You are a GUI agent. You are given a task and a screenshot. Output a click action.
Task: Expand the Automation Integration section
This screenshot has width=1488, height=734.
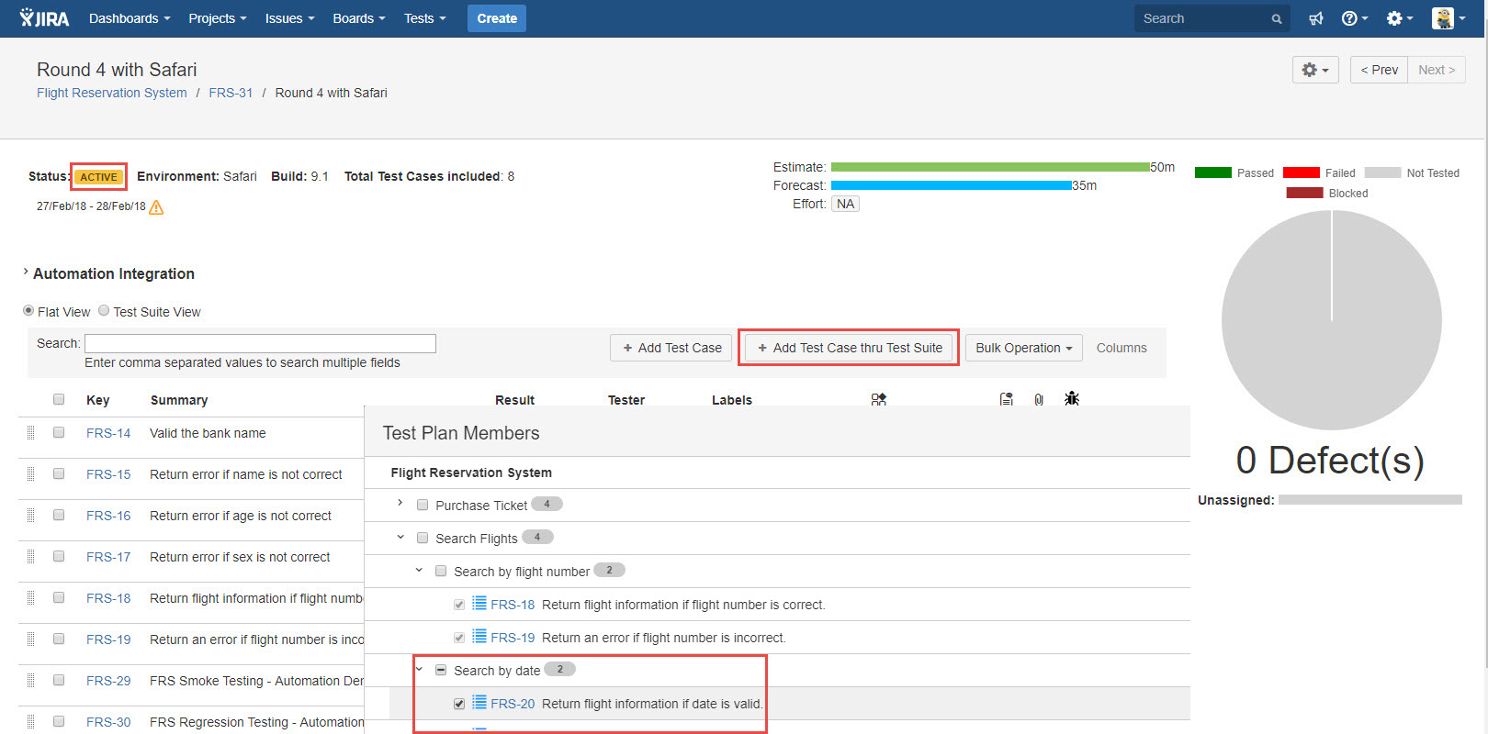(26, 272)
